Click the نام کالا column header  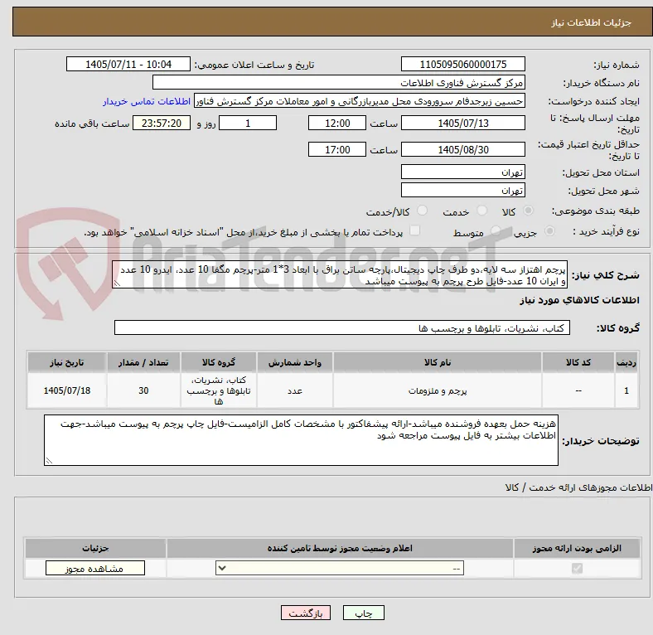point(438,362)
